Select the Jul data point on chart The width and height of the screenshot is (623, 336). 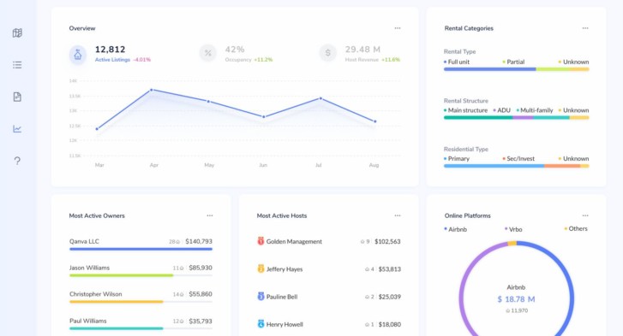[320, 98]
